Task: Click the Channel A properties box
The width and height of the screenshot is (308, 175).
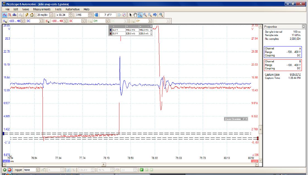Action: [283, 52]
